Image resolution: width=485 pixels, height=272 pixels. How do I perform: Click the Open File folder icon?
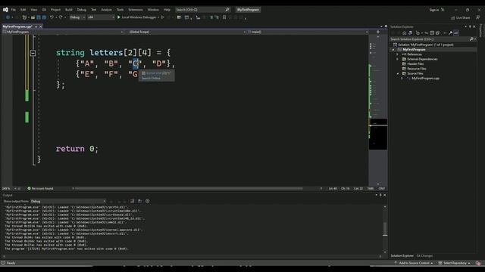click(33, 17)
